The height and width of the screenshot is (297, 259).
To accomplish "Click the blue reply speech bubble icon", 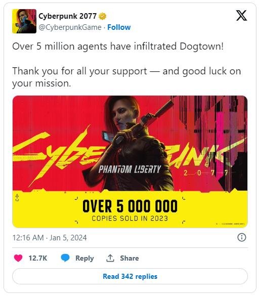I will click(x=65, y=258).
